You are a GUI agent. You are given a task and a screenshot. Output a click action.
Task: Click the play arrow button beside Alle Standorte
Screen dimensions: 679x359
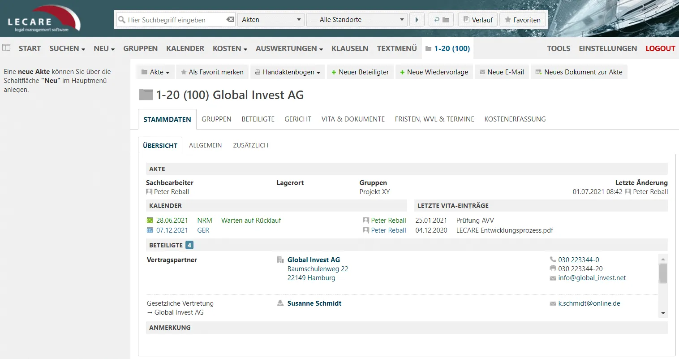(417, 20)
